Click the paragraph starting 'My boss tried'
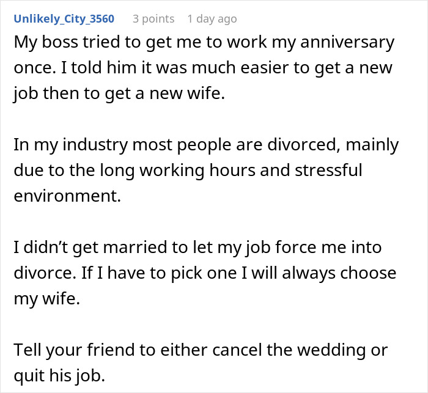 coord(202,68)
